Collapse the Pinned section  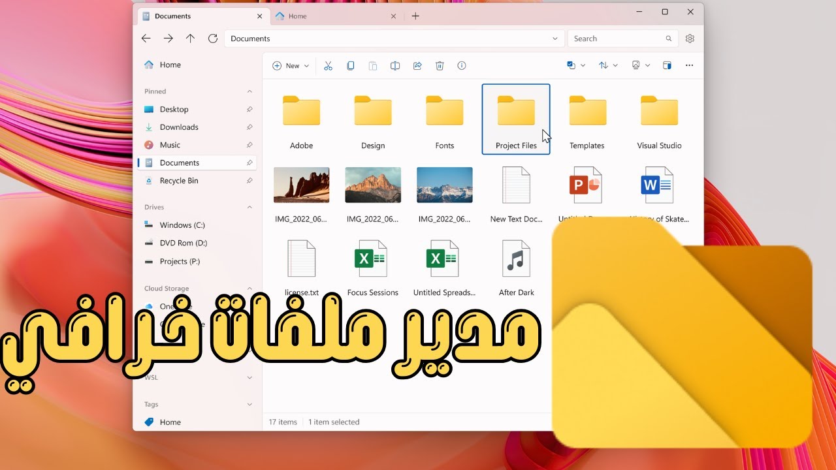[249, 91]
